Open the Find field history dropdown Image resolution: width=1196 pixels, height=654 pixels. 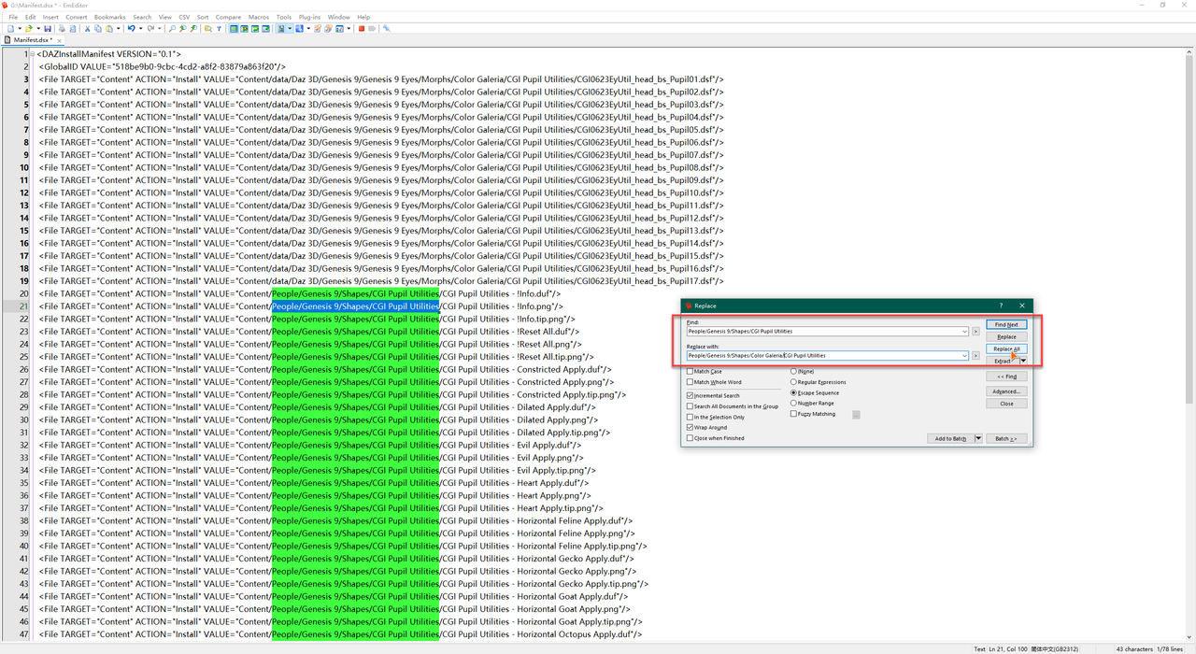[964, 332]
